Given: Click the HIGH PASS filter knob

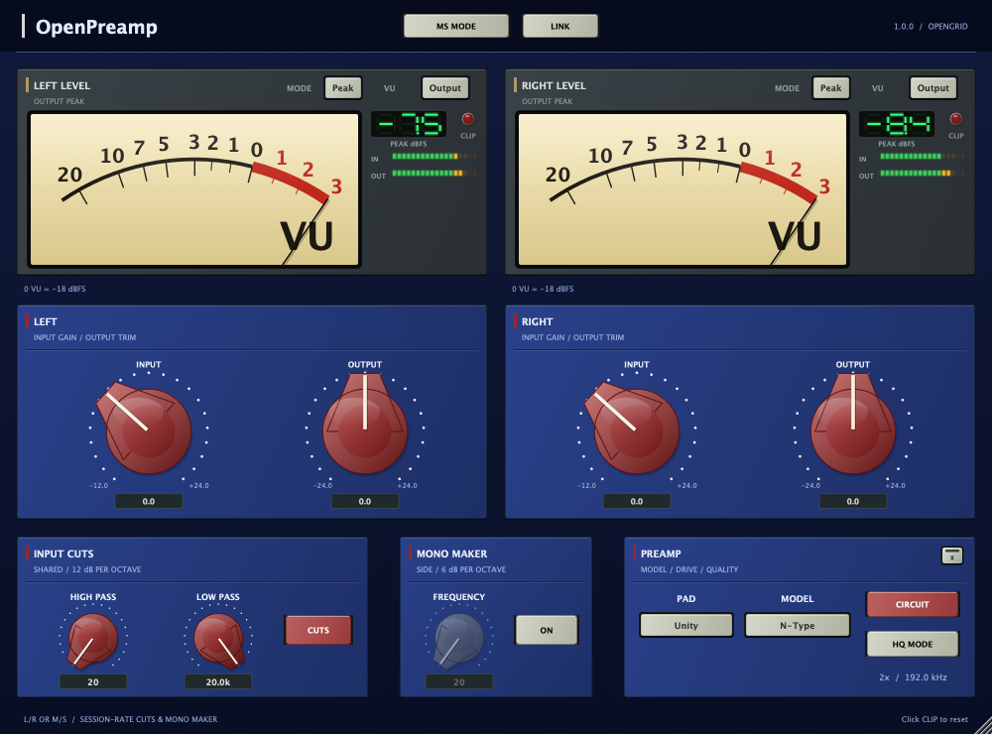Looking at the screenshot, I should [x=93, y=639].
